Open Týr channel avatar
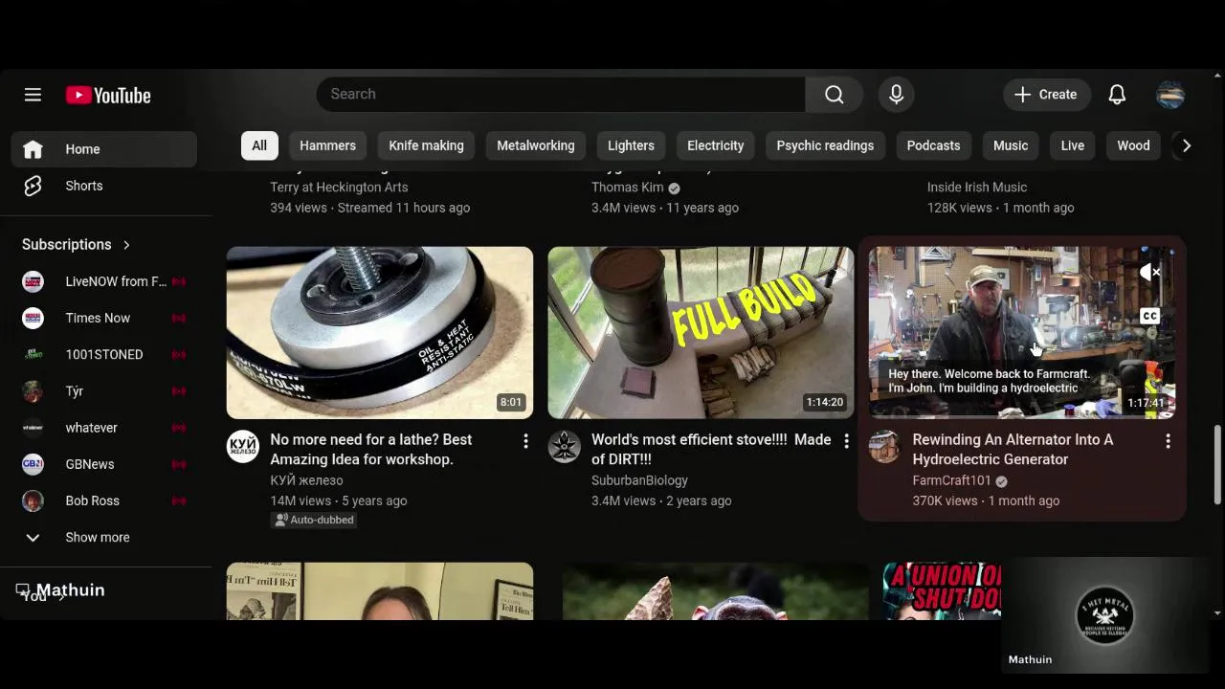The height and width of the screenshot is (689, 1225). click(33, 391)
